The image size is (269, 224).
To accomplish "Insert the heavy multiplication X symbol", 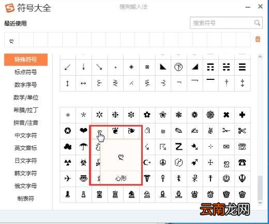I will pyautogui.click(x=226, y=115).
